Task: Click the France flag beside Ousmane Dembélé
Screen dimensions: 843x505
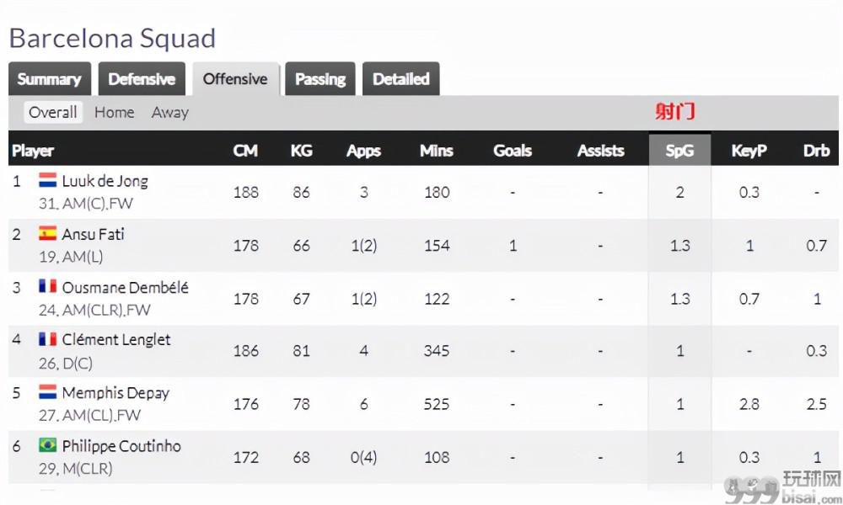Action: tap(47, 286)
